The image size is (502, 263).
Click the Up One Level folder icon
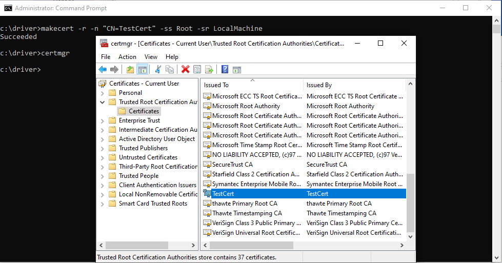[130, 69]
